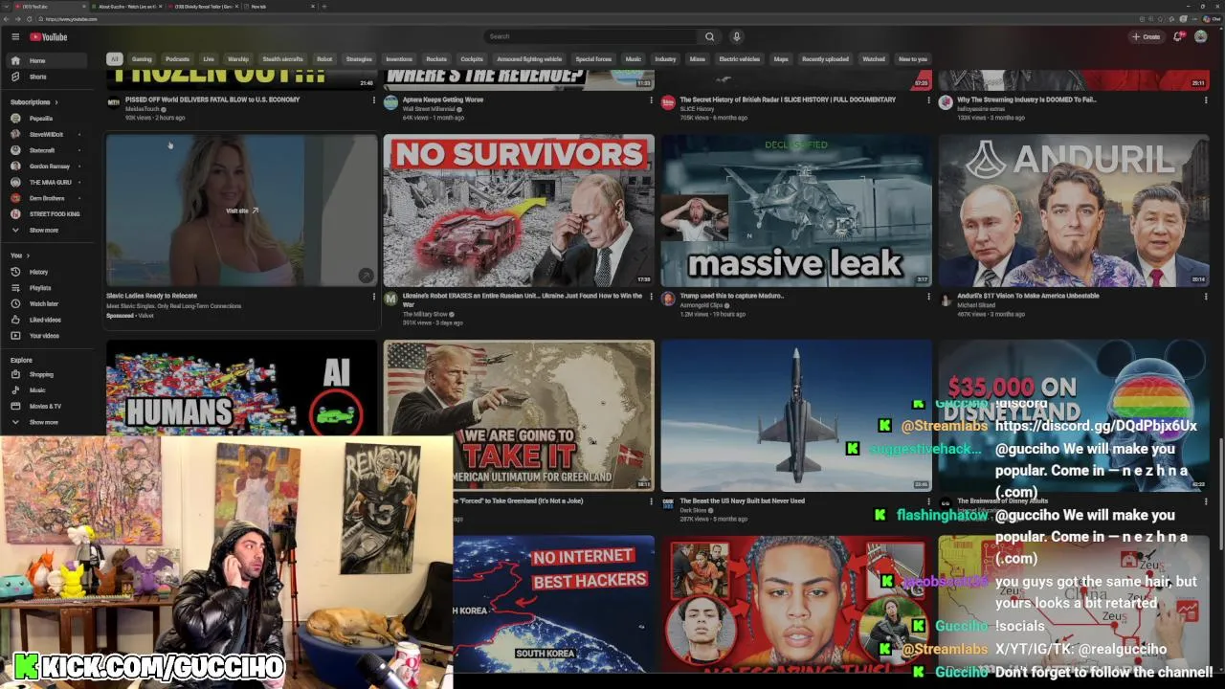This screenshot has width=1225, height=689.
Task: Open the account avatar menu
Action: click(1200, 36)
